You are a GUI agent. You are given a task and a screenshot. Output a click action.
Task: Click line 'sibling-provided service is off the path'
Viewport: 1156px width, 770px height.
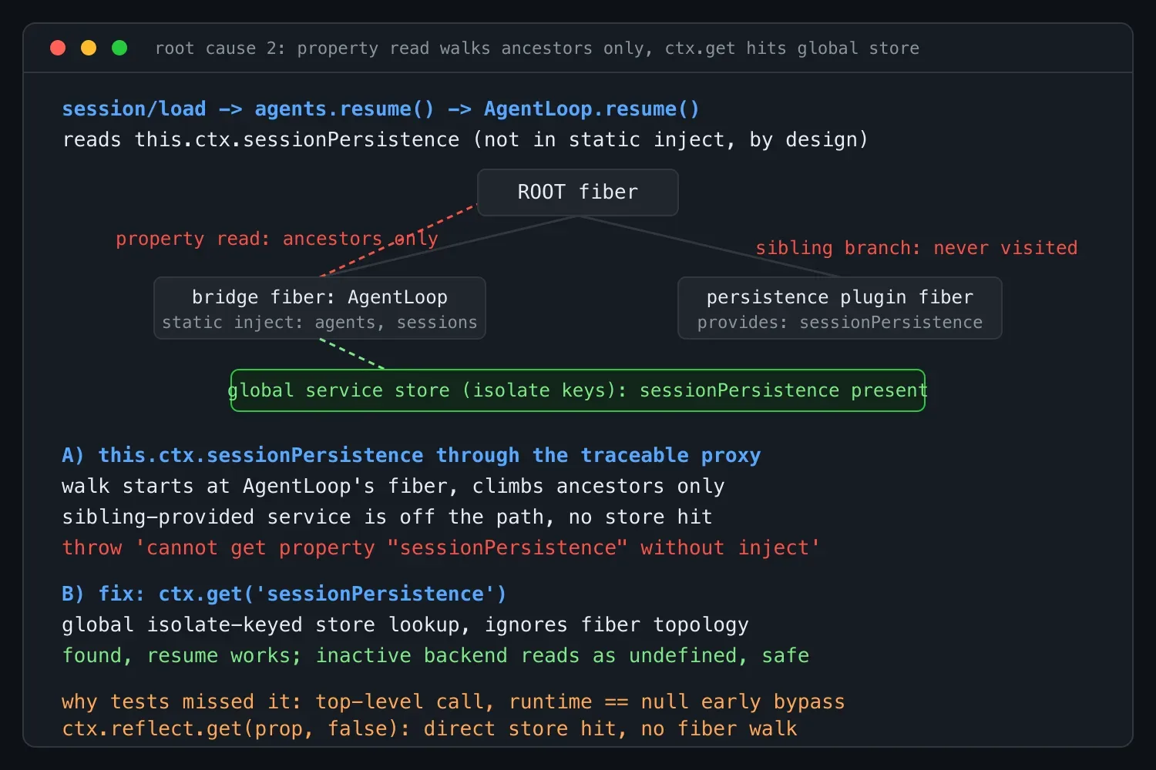tap(387, 517)
